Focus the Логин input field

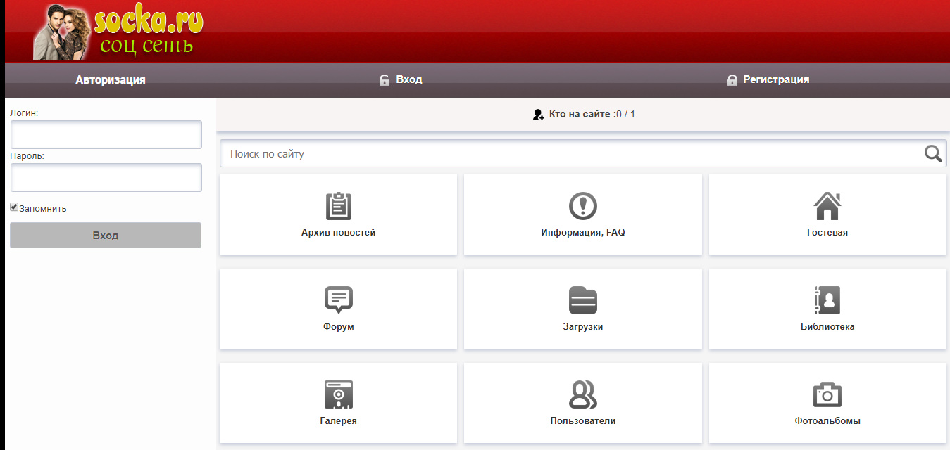(106, 134)
